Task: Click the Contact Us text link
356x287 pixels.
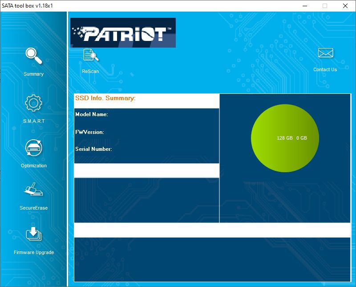Action: point(325,69)
